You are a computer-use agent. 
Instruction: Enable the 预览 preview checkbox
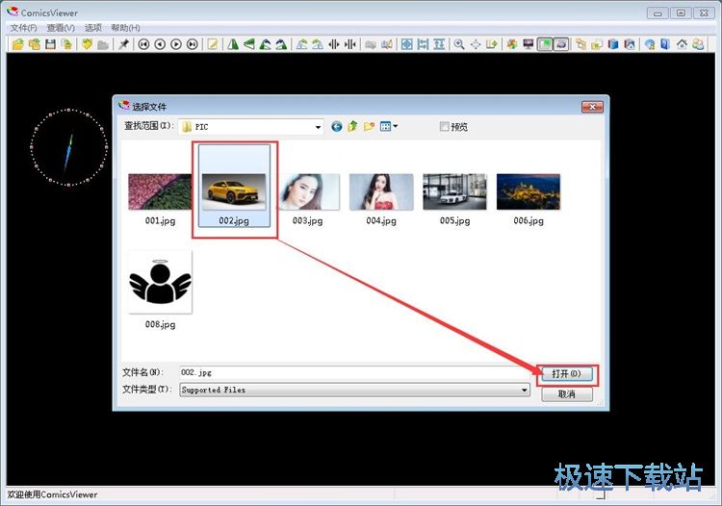[x=444, y=126]
